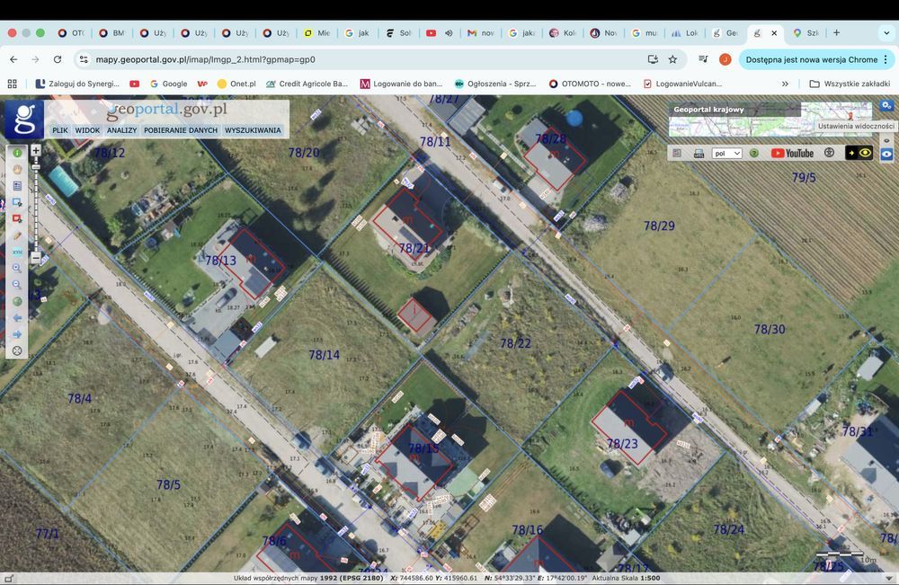This screenshot has height=585, width=899.
Task: Activate magnifier zoom-out tool
Action: [17, 285]
